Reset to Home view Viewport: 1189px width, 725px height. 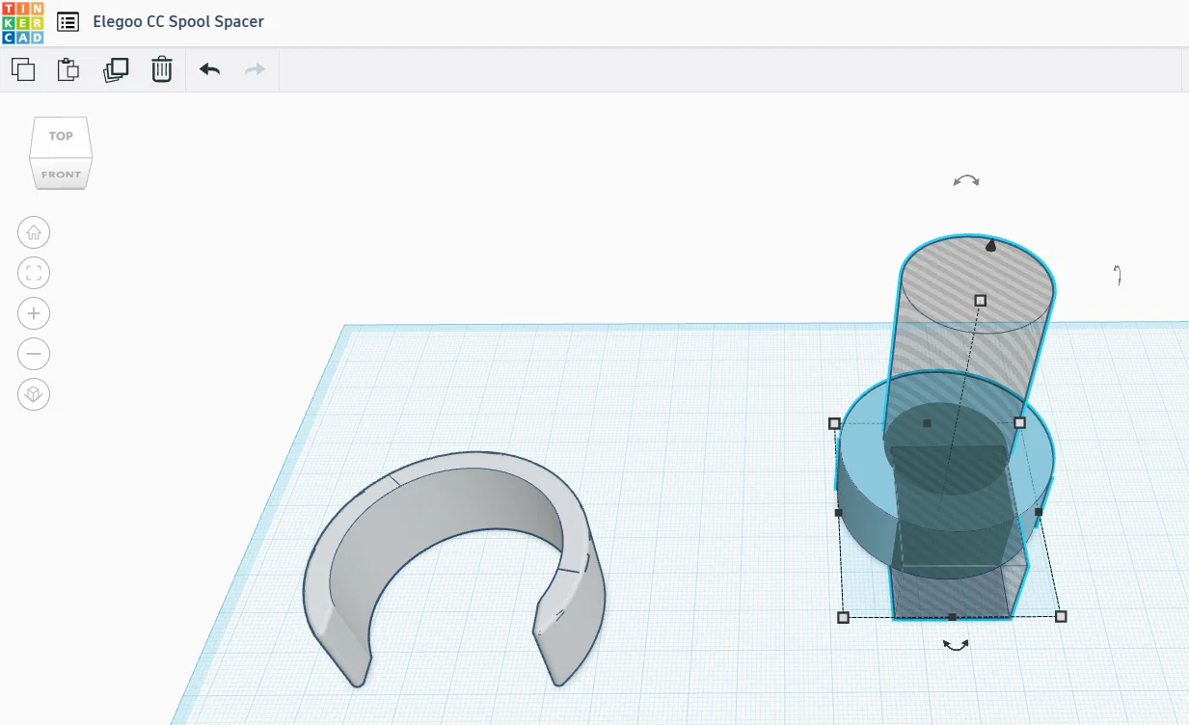tap(34, 232)
